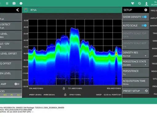Click the span lock icon

click(x=65, y=95)
